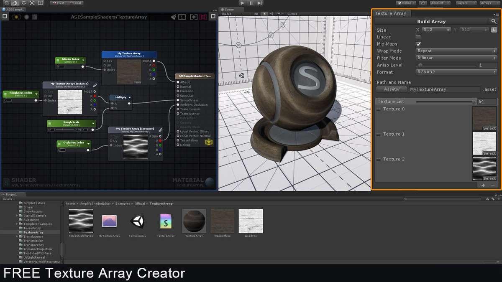
Task: Click the remove texture minus button
Action: pyautogui.click(x=493, y=185)
